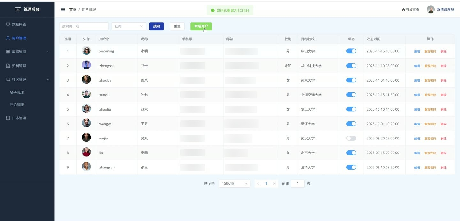Image resolution: width=460 pixels, height=221 pixels.
Task: Click the home icon beside 前台首页
Action: (x=403, y=10)
